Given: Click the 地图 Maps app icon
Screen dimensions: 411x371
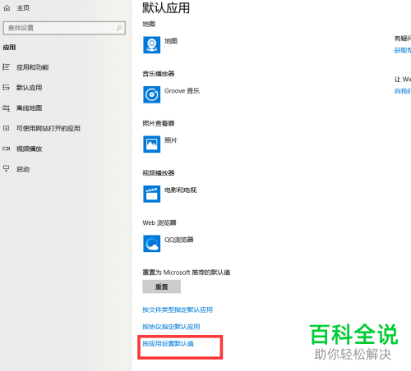Looking at the screenshot, I should (x=152, y=45).
